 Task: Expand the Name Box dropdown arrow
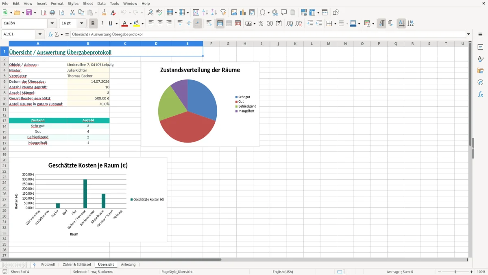coord(40,34)
